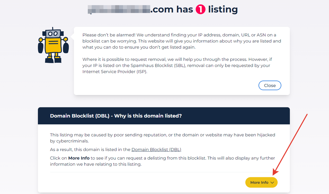Image resolution: width=329 pixels, height=194 pixels.
Task: Click the word "listing" in page heading
Action: tap(223, 10)
